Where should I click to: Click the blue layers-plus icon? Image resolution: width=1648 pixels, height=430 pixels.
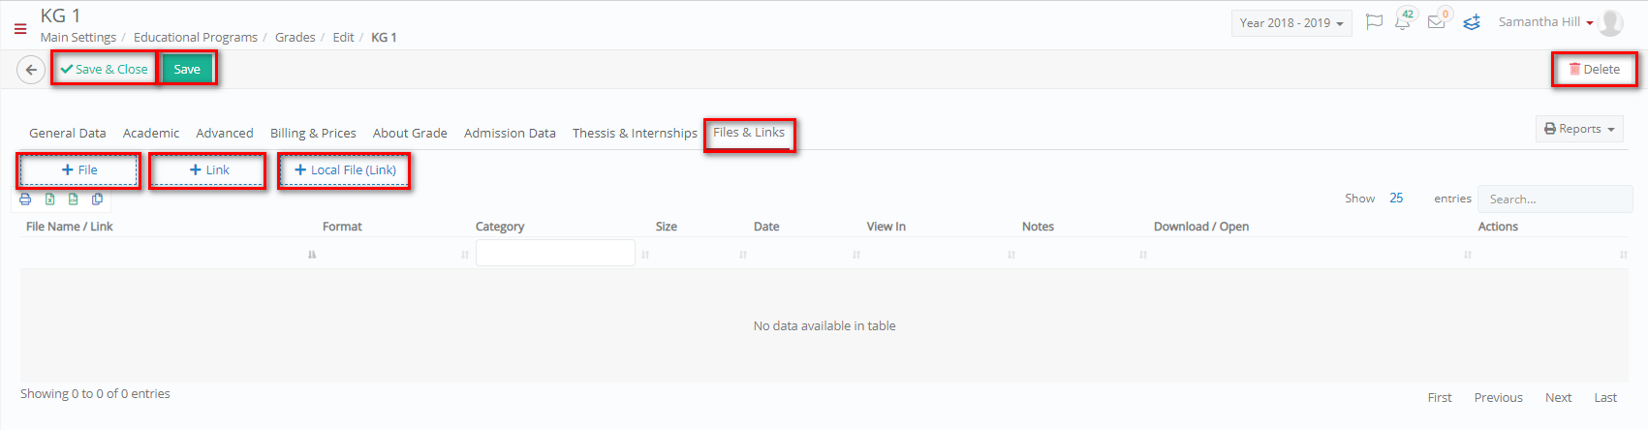pos(1472,22)
